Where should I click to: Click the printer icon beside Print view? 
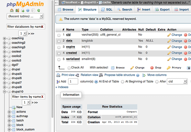coord(58,75)
